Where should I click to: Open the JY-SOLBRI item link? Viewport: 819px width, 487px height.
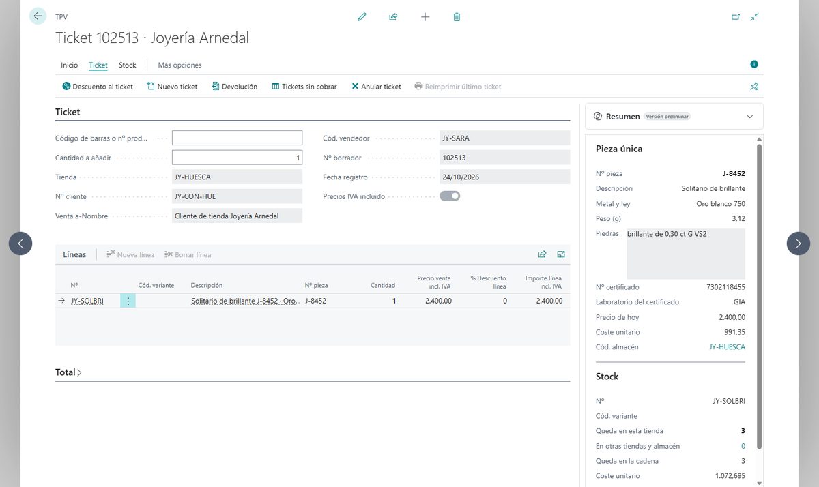pos(87,301)
